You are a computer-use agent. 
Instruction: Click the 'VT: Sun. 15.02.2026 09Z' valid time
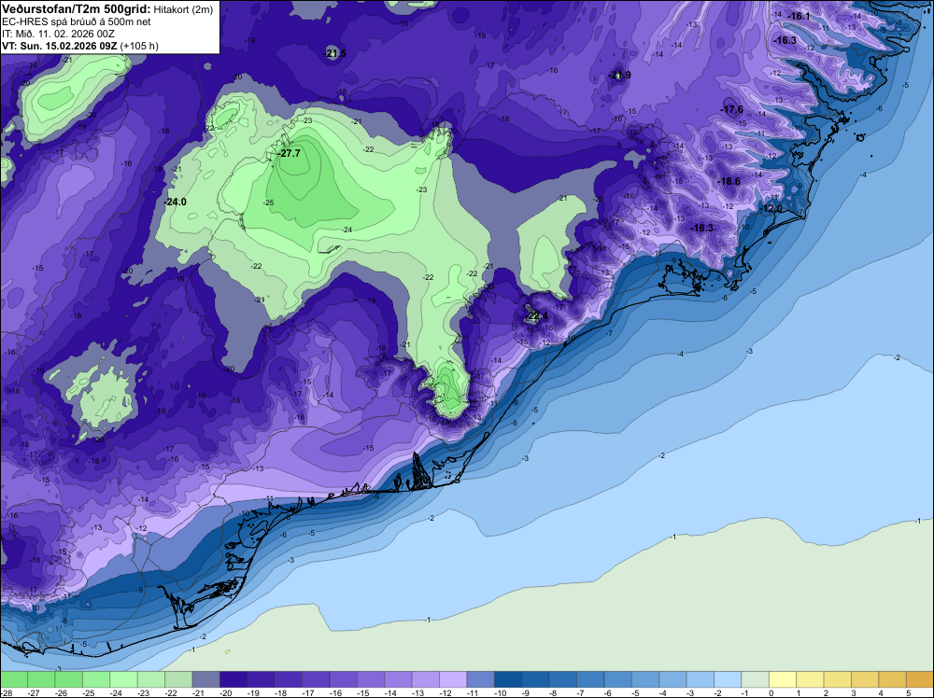[x=60, y=46]
